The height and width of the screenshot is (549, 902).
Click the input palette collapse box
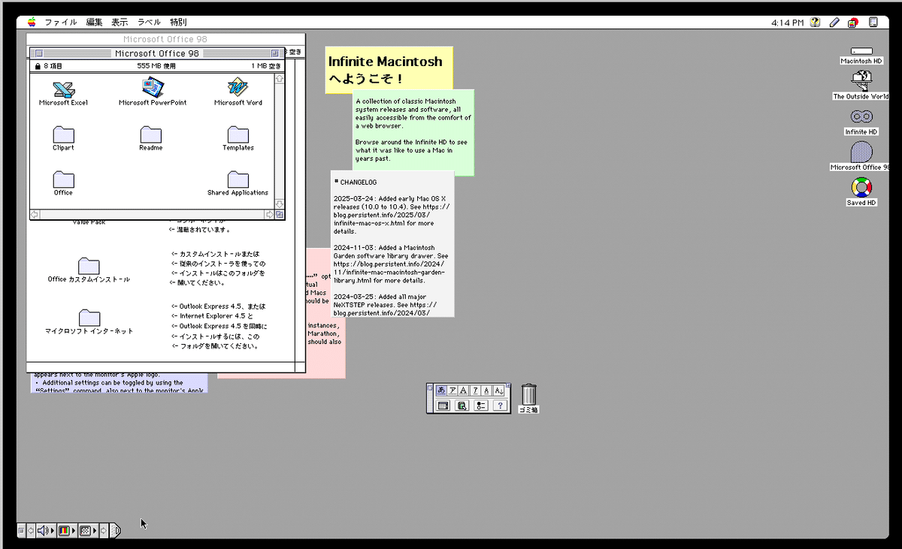pyautogui.click(x=508, y=386)
